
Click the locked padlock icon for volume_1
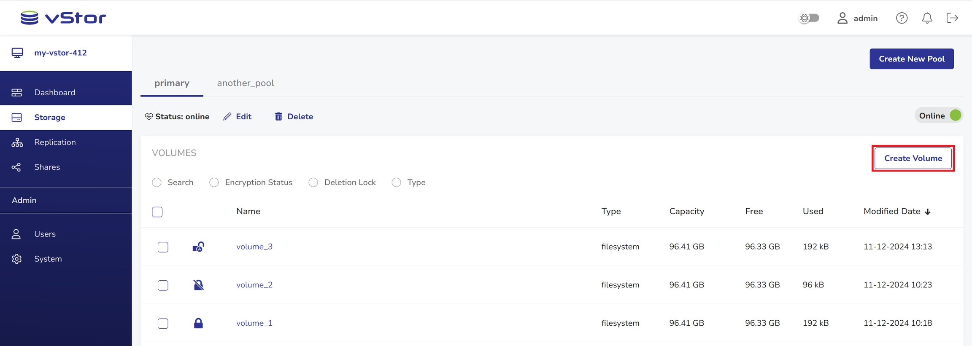click(x=198, y=323)
